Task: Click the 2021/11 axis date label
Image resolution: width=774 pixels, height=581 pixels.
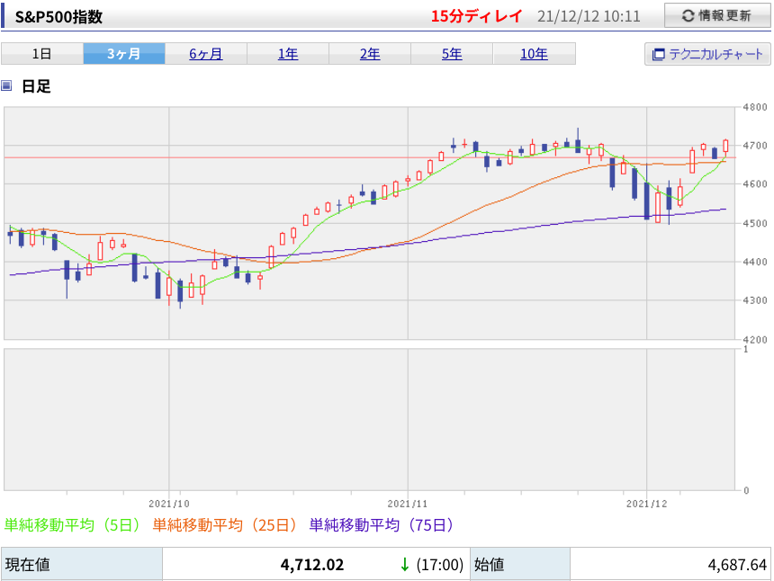Action: 408,504
